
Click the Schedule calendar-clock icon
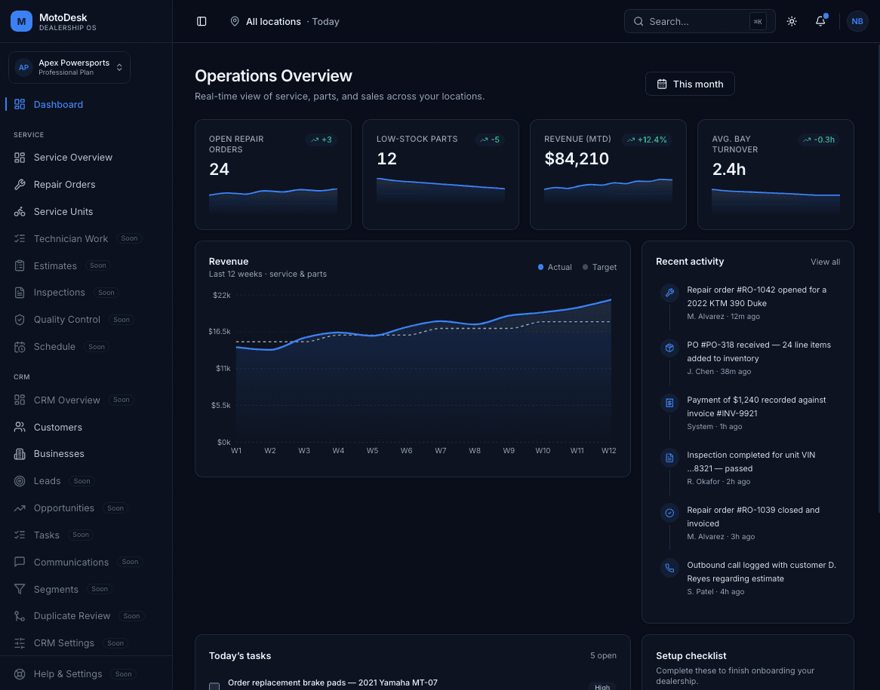(x=20, y=347)
